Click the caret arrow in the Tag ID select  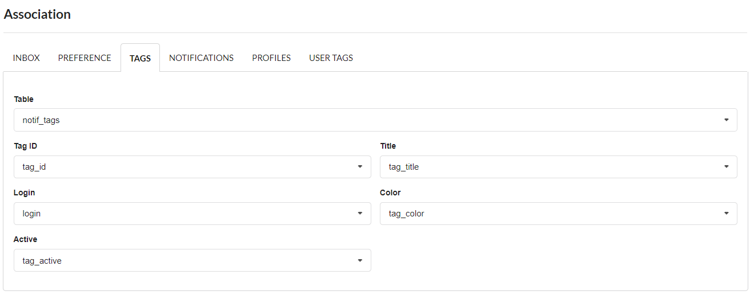[360, 167]
